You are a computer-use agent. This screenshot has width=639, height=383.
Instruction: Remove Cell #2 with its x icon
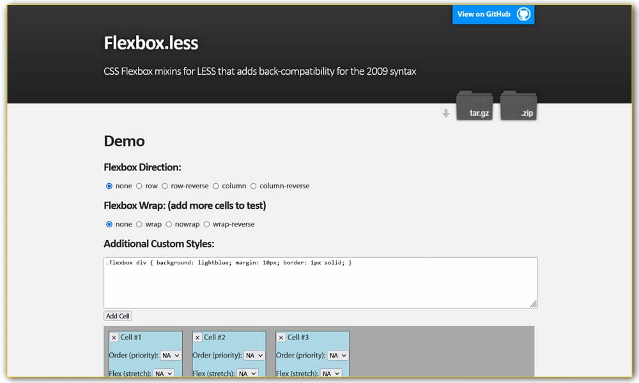[x=197, y=337]
